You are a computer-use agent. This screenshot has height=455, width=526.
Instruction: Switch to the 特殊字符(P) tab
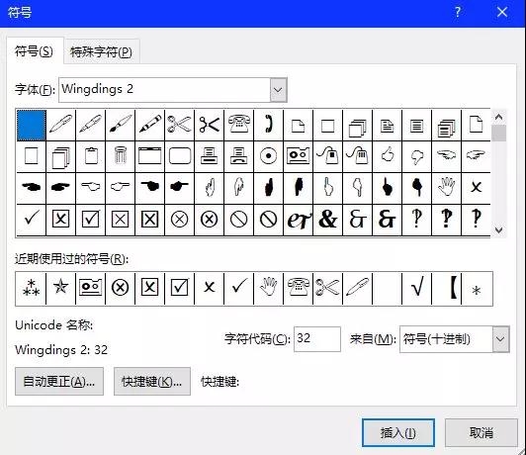point(101,52)
